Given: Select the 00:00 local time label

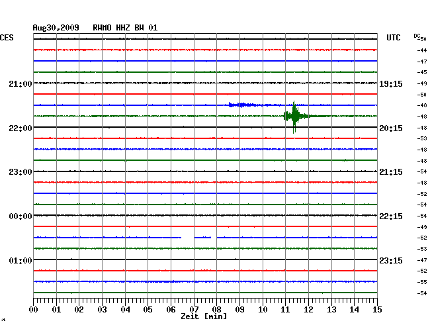Looking at the screenshot, I should (21, 216).
